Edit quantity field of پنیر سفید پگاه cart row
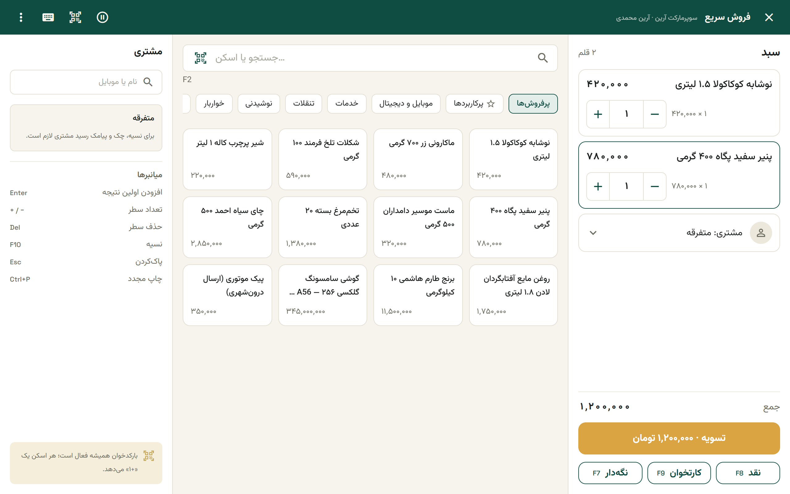The width and height of the screenshot is (790, 494). pos(626,186)
